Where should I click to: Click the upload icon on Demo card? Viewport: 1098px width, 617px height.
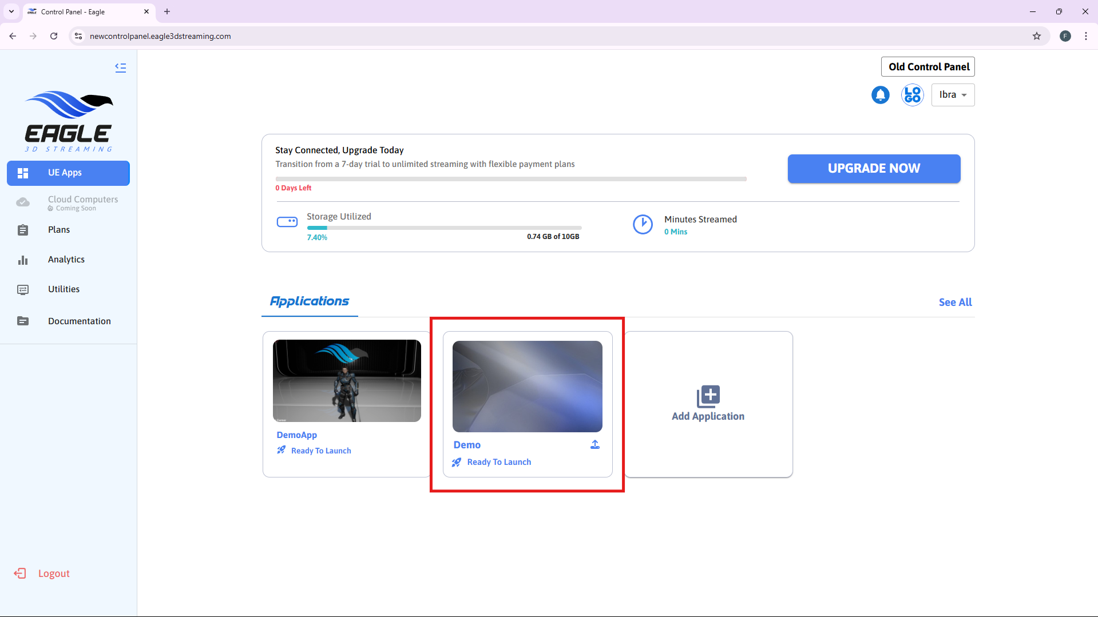pos(595,445)
